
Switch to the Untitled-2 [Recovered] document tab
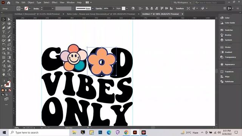tap(37, 14)
